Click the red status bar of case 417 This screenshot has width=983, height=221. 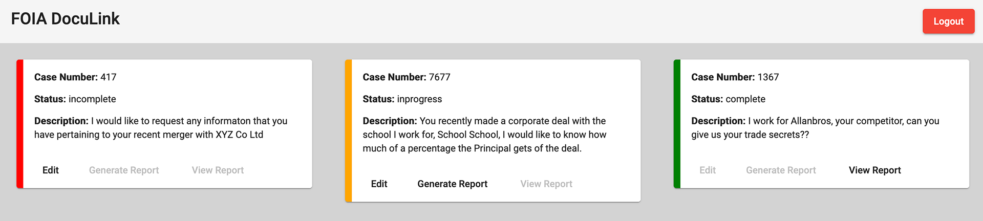(20, 124)
